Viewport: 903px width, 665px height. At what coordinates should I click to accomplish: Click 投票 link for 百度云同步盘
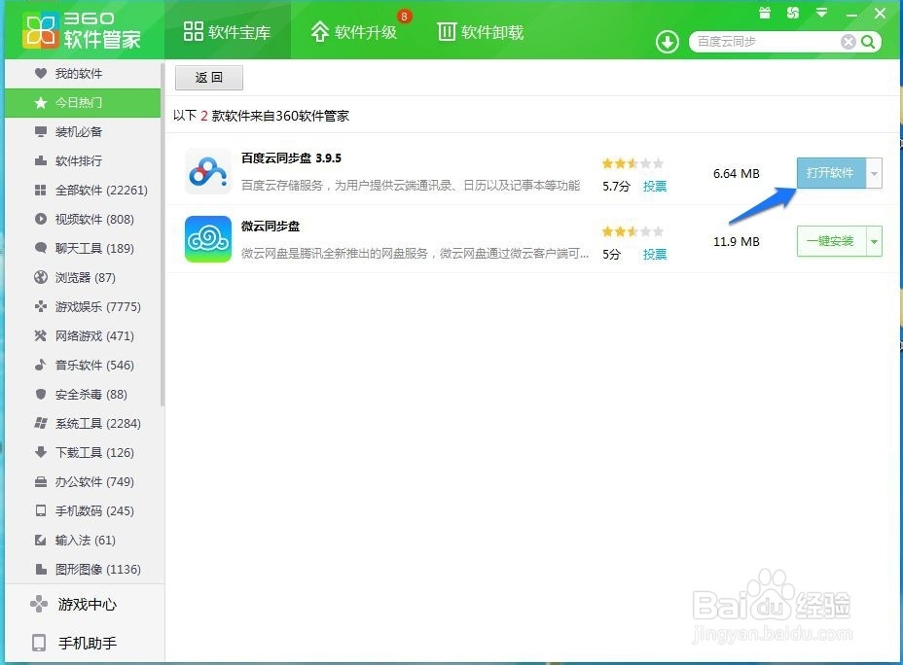pos(655,186)
